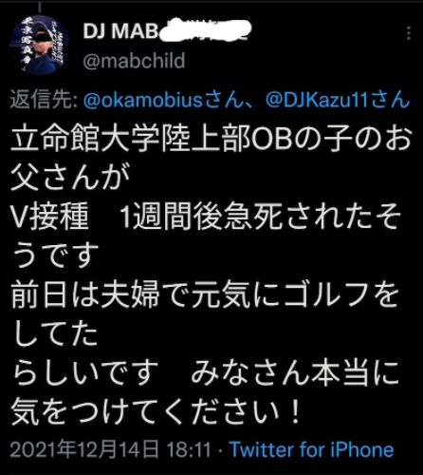Select the tweet line 気をつけてください！
This screenshot has height=475, width=423.
[156, 411]
